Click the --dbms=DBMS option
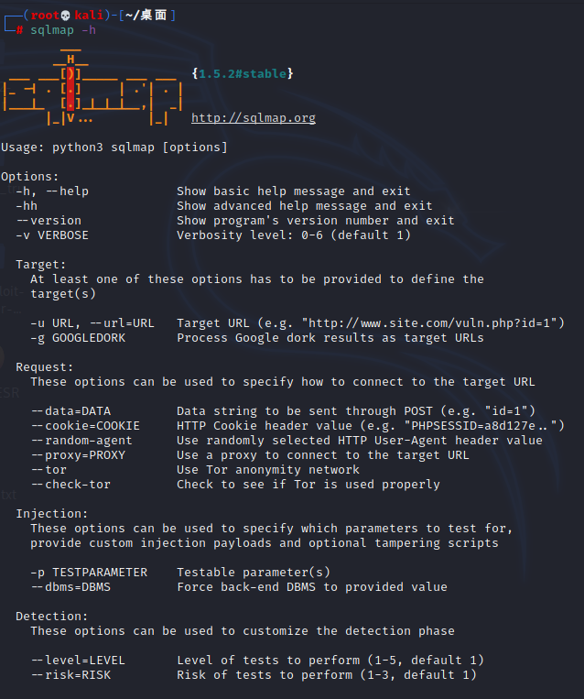 70,586
